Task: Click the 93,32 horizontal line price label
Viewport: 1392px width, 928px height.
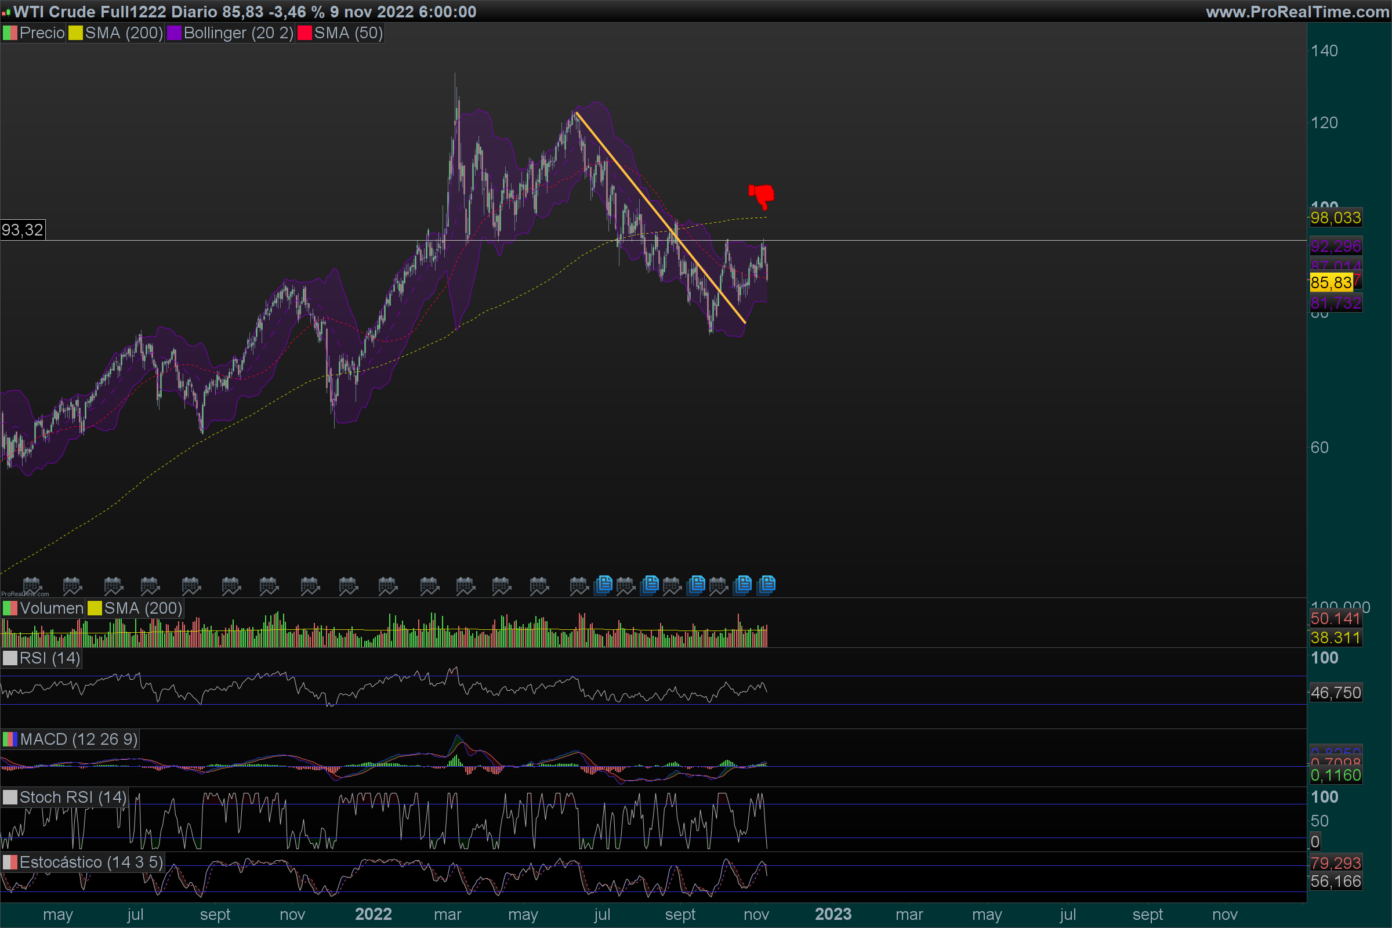Action: tap(23, 230)
